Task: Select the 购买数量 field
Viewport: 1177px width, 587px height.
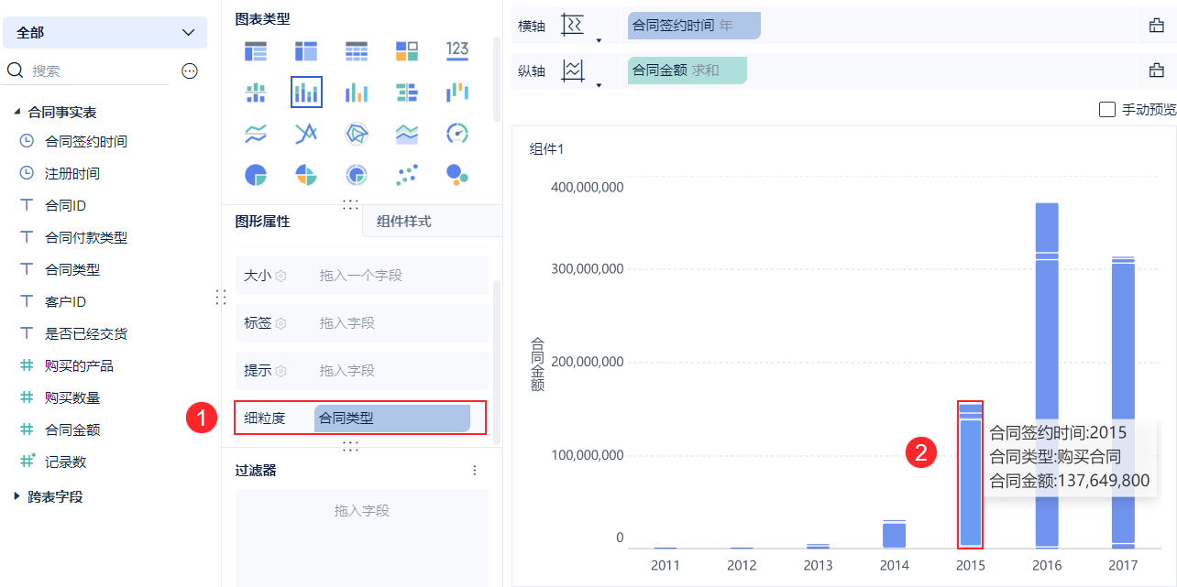Action: [72, 397]
